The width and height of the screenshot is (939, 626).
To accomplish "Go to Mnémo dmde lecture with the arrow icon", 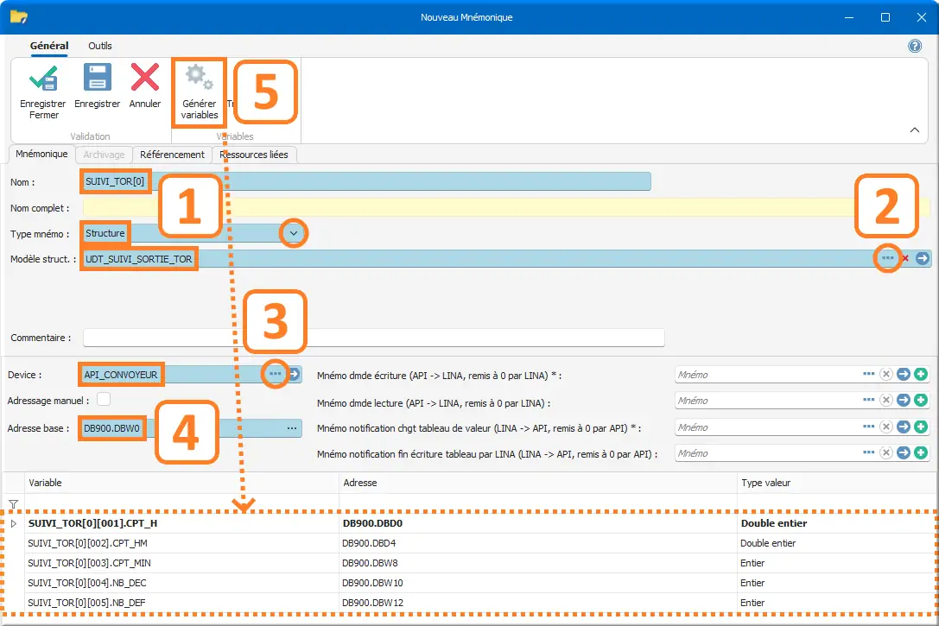I will pos(904,400).
